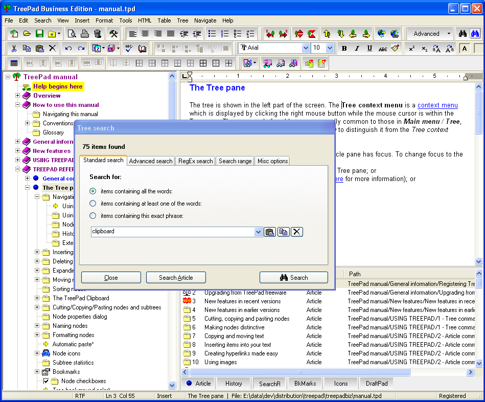This screenshot has height=402, width=485.
Task: Toggle underline formatting
Action: coord(369,48)
